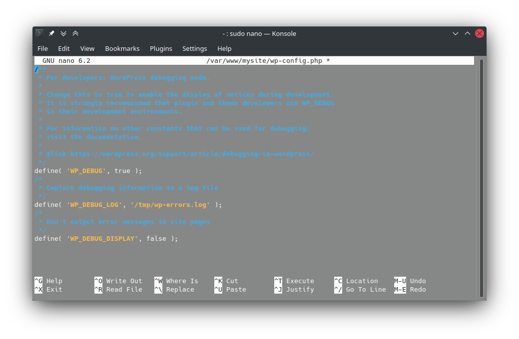Click the file path /var/www/mysite/wp-config.php
This screenshot has width=519, height=339.
264,60
